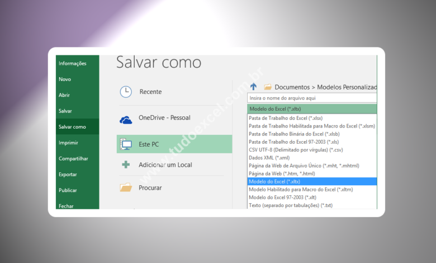Screen dimensions: 436x263
Task: Click the green plus Adicionar um Local icon
Action: [126, 165]
